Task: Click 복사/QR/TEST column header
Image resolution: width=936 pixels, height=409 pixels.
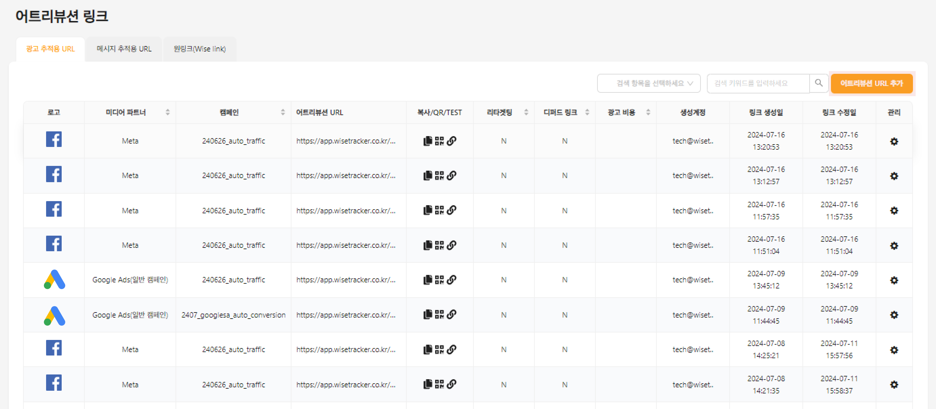Action: pyautogui.click(x=439, y=112)
